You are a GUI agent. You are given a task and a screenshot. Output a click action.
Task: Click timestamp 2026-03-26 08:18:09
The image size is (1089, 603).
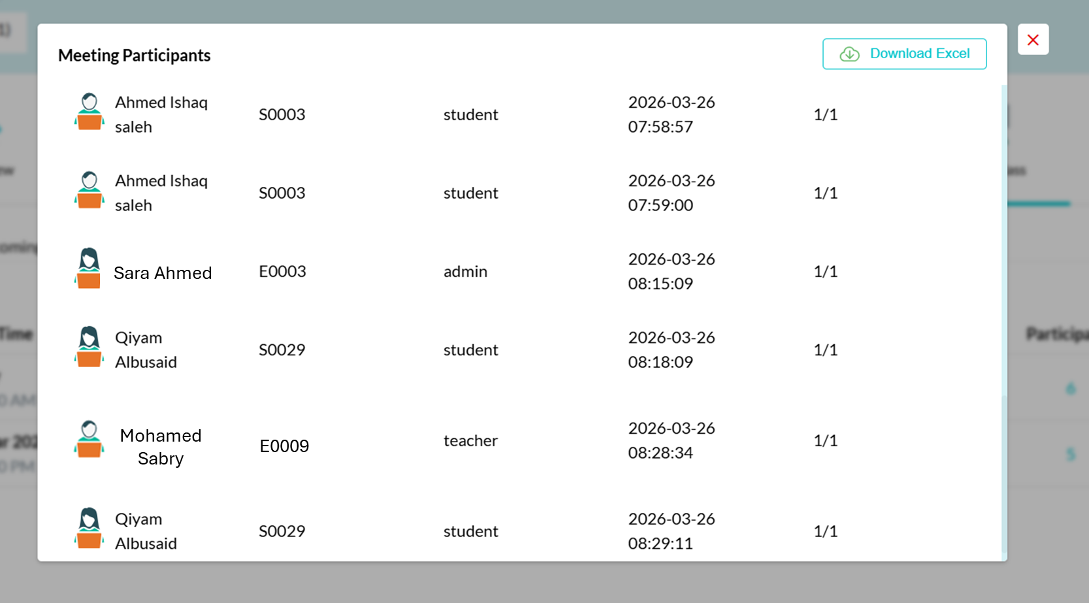[672, 350]
